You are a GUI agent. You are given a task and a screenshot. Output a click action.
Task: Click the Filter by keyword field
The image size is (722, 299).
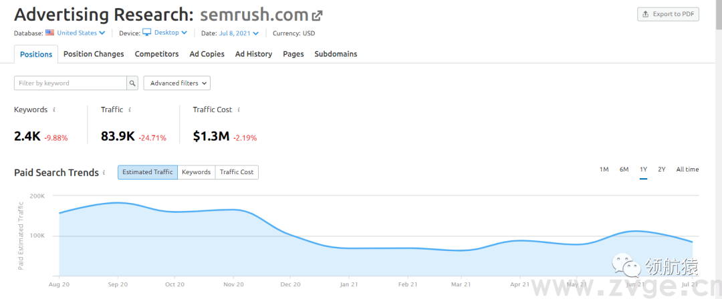(x=70, y=83)
